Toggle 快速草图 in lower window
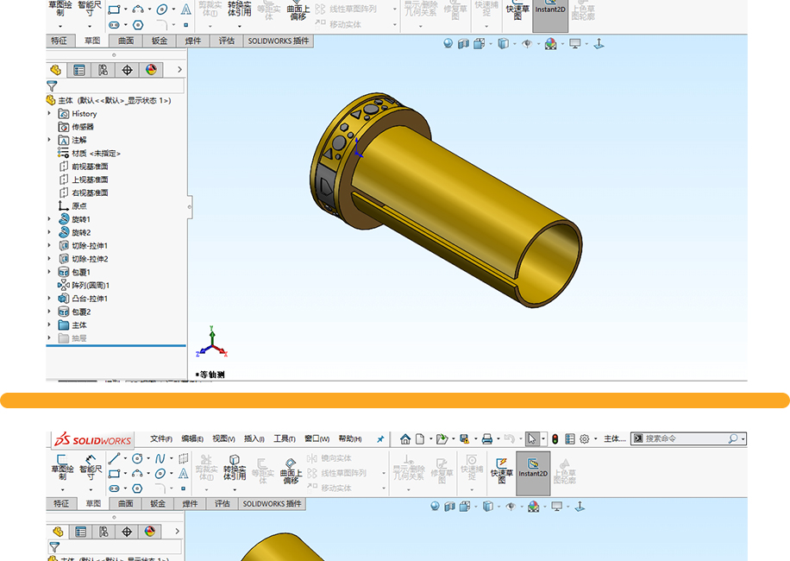 point(501,470)
